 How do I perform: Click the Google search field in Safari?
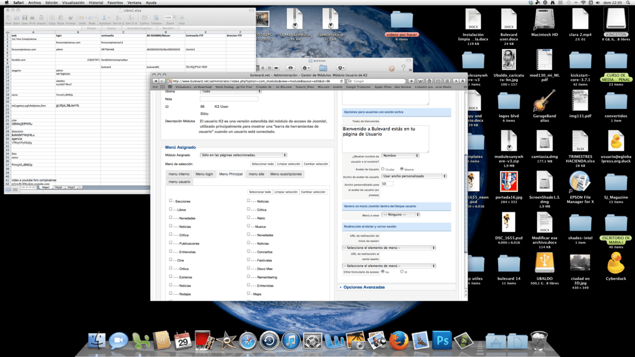[376, 81]
